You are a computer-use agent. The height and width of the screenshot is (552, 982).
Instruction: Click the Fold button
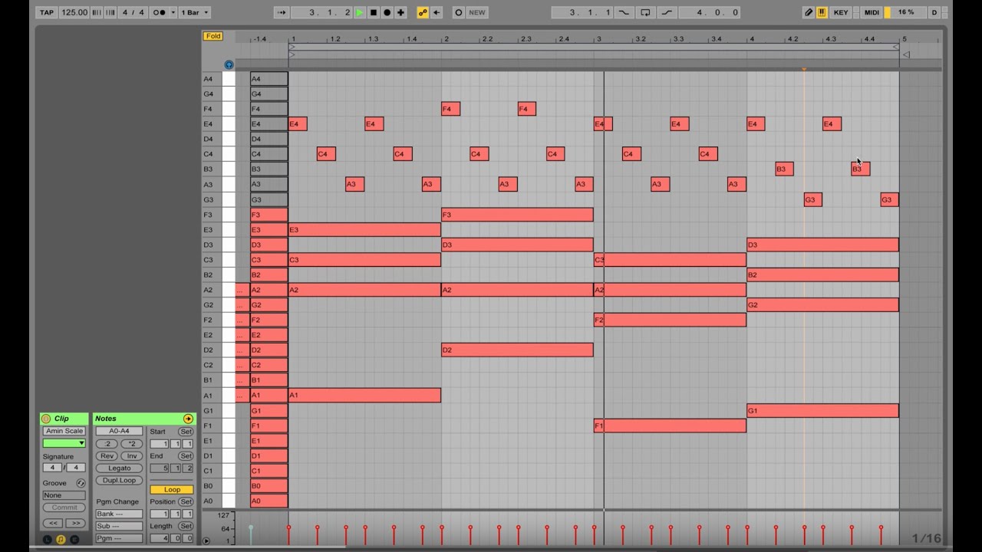[x=213, y=36]
